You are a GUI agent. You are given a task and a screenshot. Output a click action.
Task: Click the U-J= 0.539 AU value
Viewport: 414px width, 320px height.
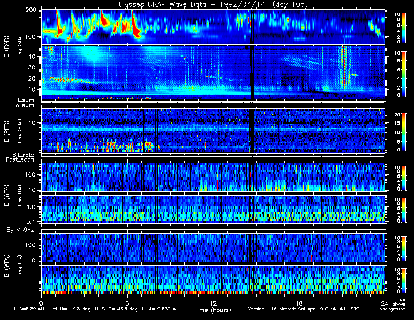coord(160,309)
